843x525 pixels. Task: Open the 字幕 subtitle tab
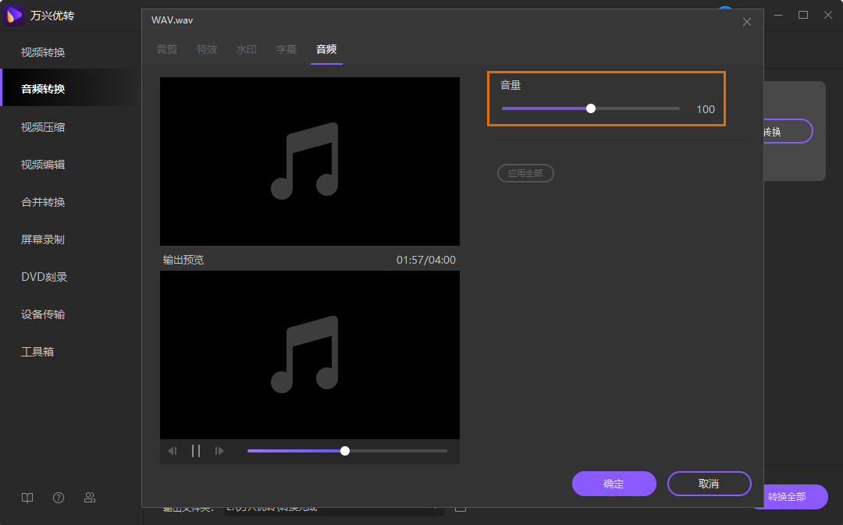click(x=286, y=48)
